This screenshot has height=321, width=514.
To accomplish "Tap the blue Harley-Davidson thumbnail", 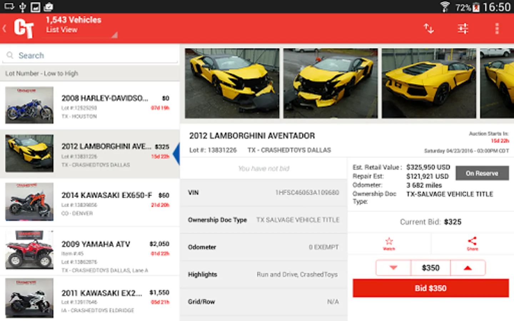I will pos(29,105).
